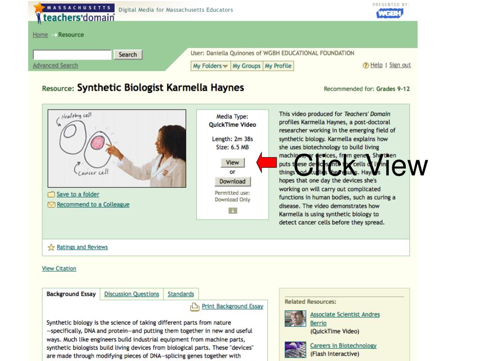481x361 pixels.
Task: Click the Karmella Haynes video thumbnail
Action: point(117,148)
